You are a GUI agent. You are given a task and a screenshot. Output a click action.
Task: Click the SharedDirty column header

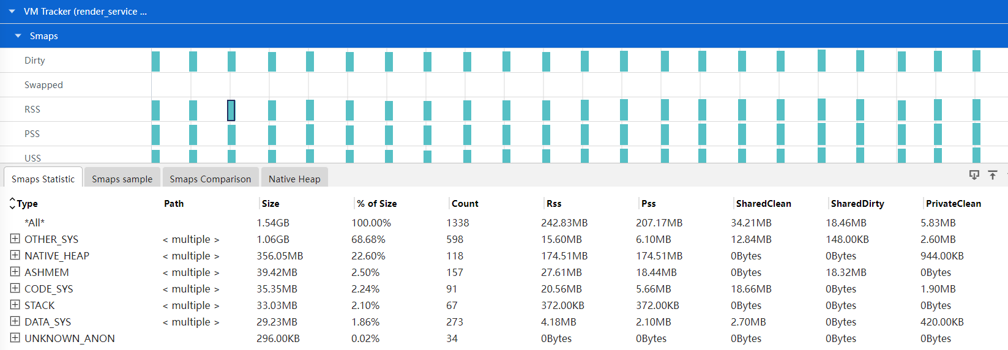point(857,204)
